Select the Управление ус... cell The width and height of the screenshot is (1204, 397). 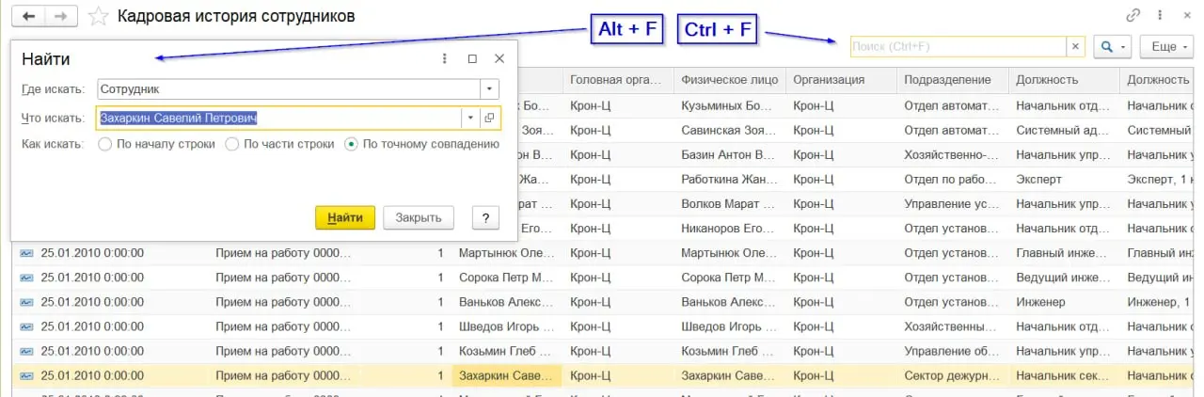pos(952,203)
